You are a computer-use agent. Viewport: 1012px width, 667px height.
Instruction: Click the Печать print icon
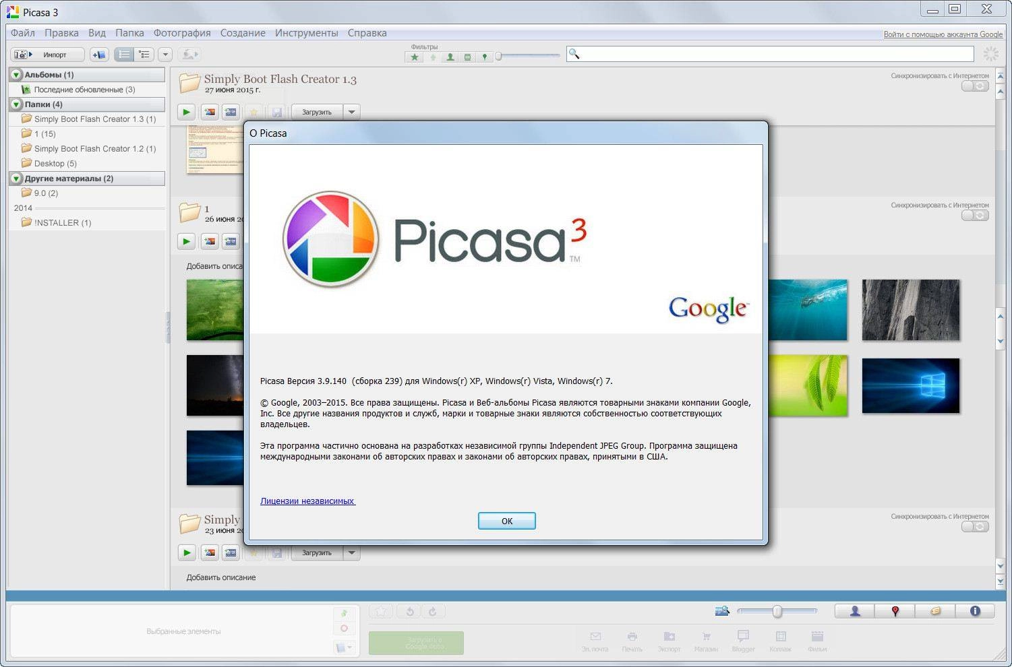point(632,641)
